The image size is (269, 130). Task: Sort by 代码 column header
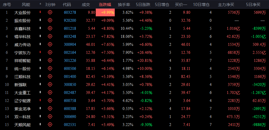(x=67, y=5)
